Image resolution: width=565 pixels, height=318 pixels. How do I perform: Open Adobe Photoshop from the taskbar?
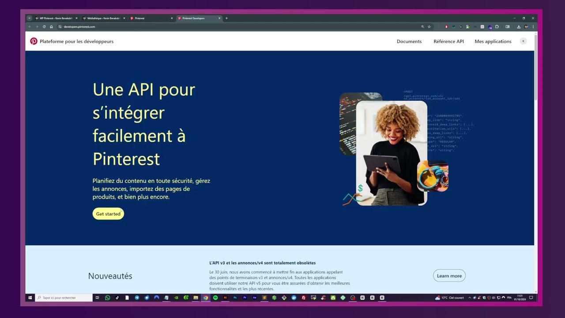[235, 298]
